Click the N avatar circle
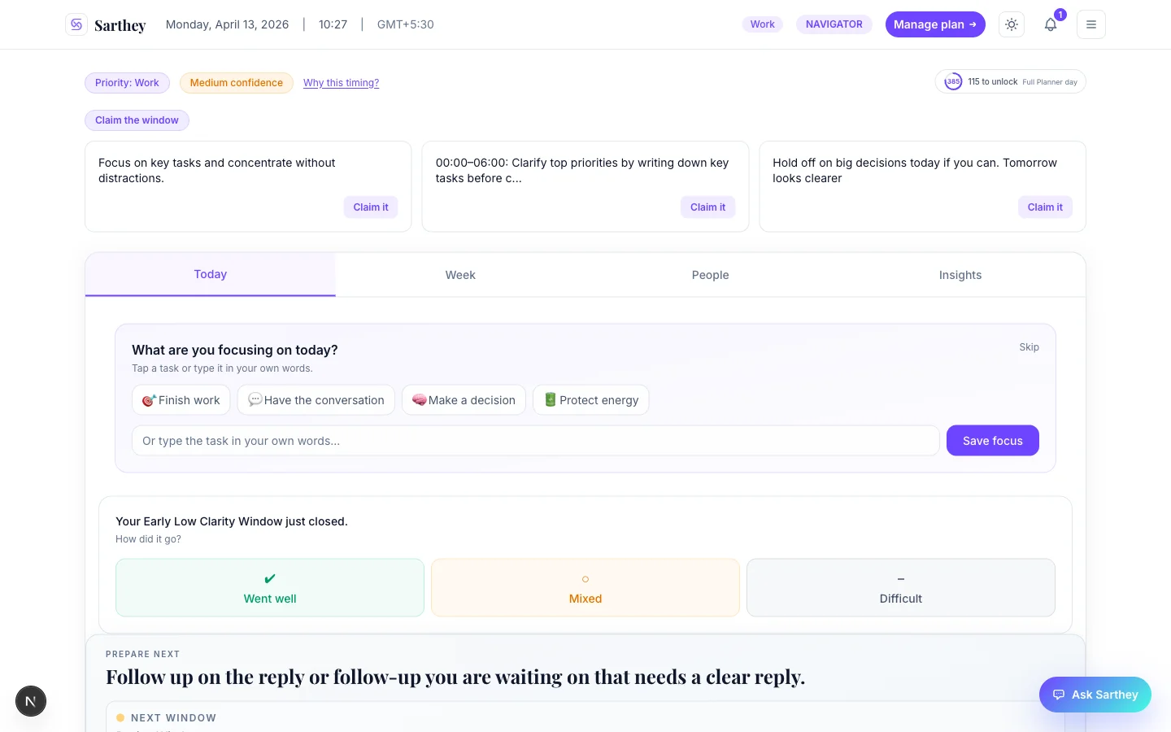The width and height of the screenshot is (1171, 732). pyautogui.click(x=31, y=700)
